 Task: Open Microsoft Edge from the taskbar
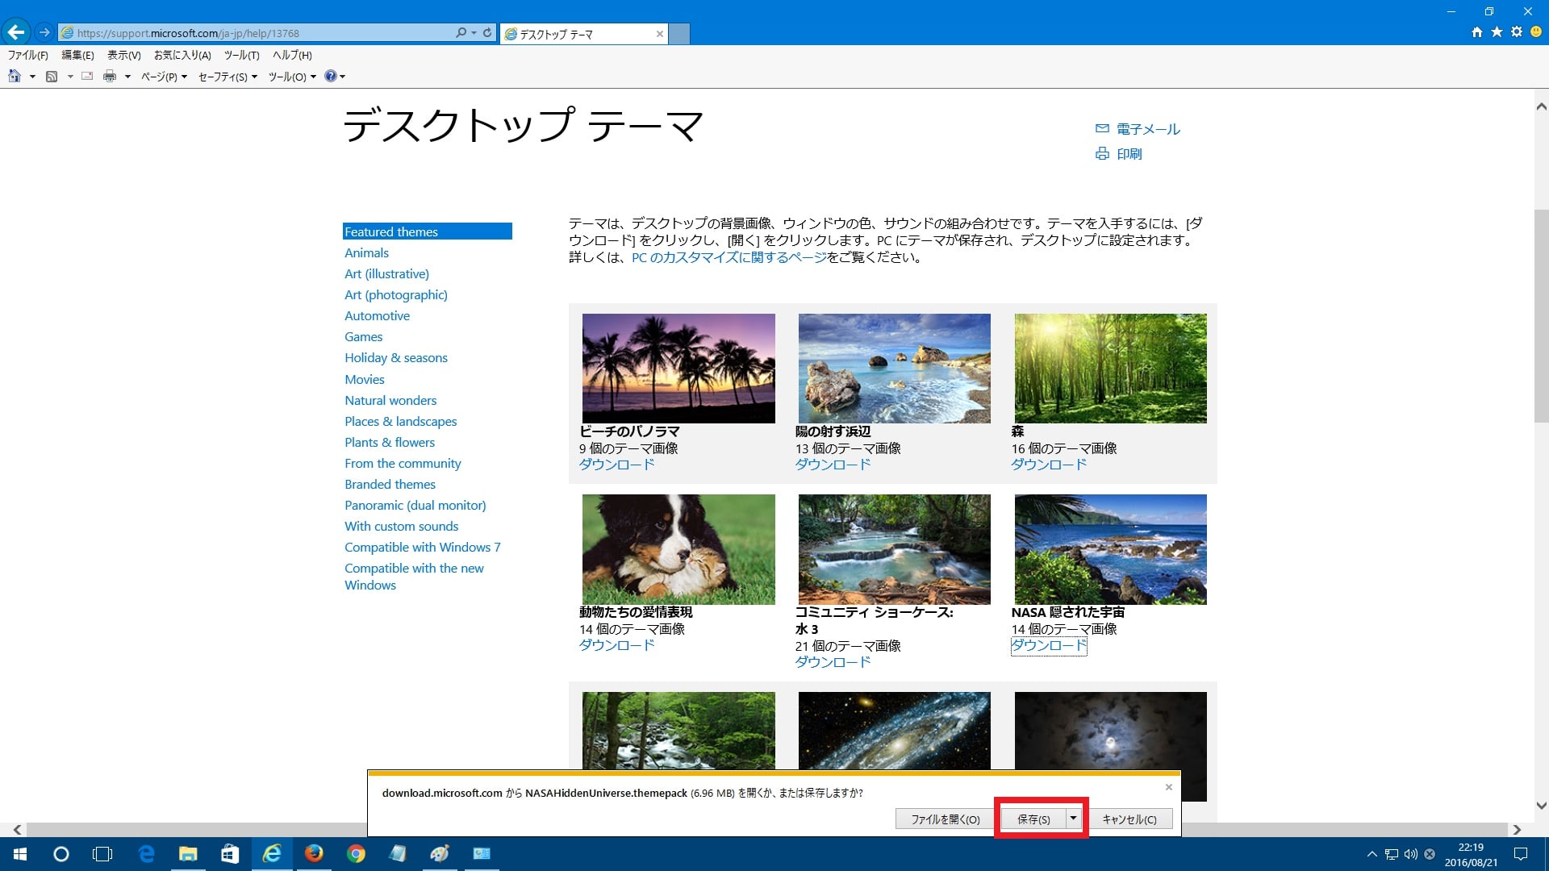pyautogui.click(x=146, y=854)
